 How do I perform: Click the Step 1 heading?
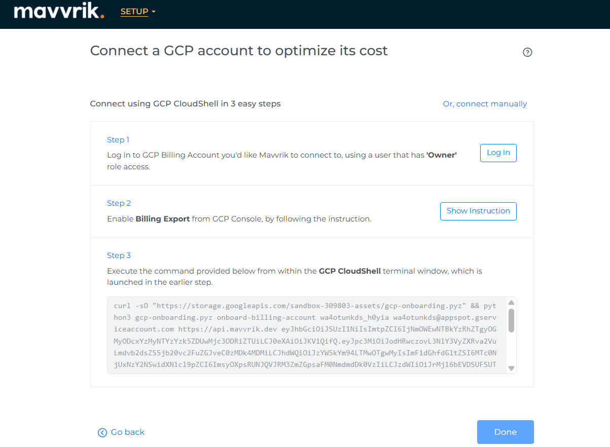click(x=118, y=140)
